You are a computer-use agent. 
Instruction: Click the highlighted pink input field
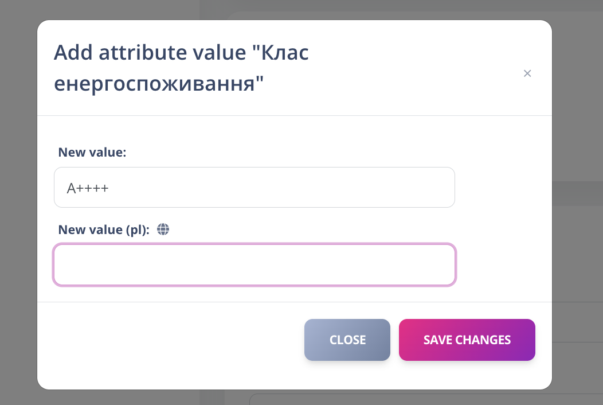point(254,264)
